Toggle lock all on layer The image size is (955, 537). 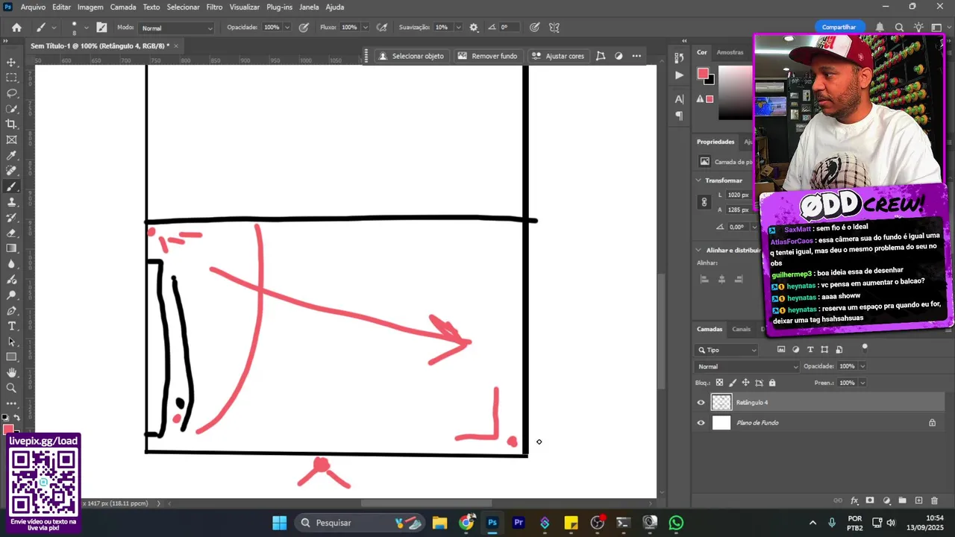tap(772, 383)
